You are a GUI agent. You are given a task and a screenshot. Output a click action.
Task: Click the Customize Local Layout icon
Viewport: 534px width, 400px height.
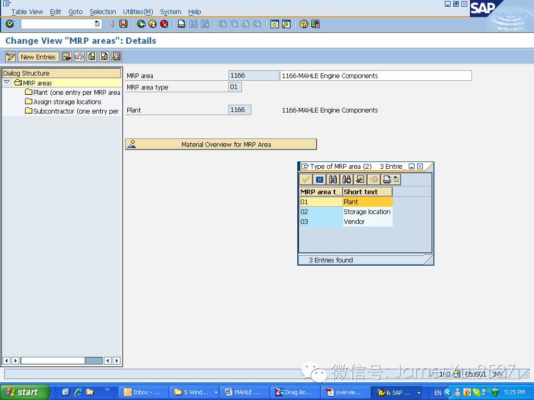tap(315, 24)
